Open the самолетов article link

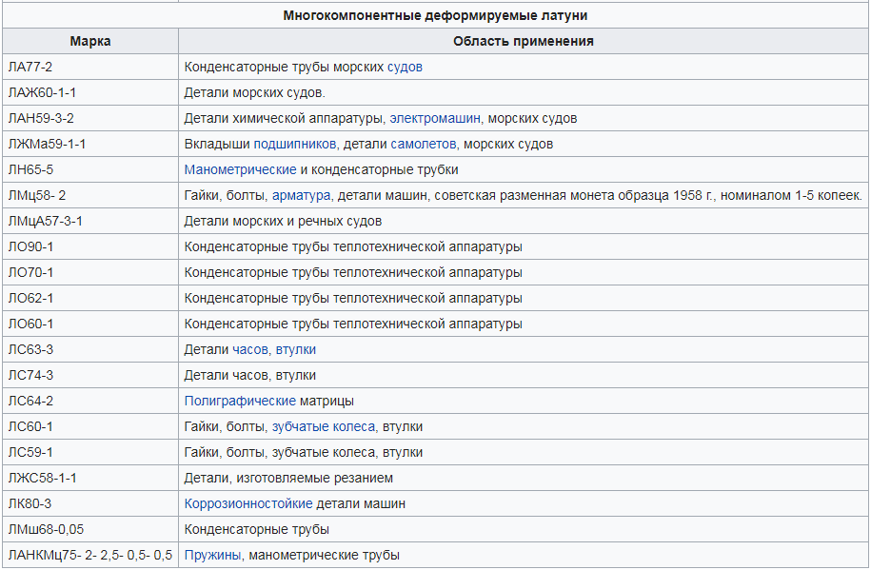420,144
